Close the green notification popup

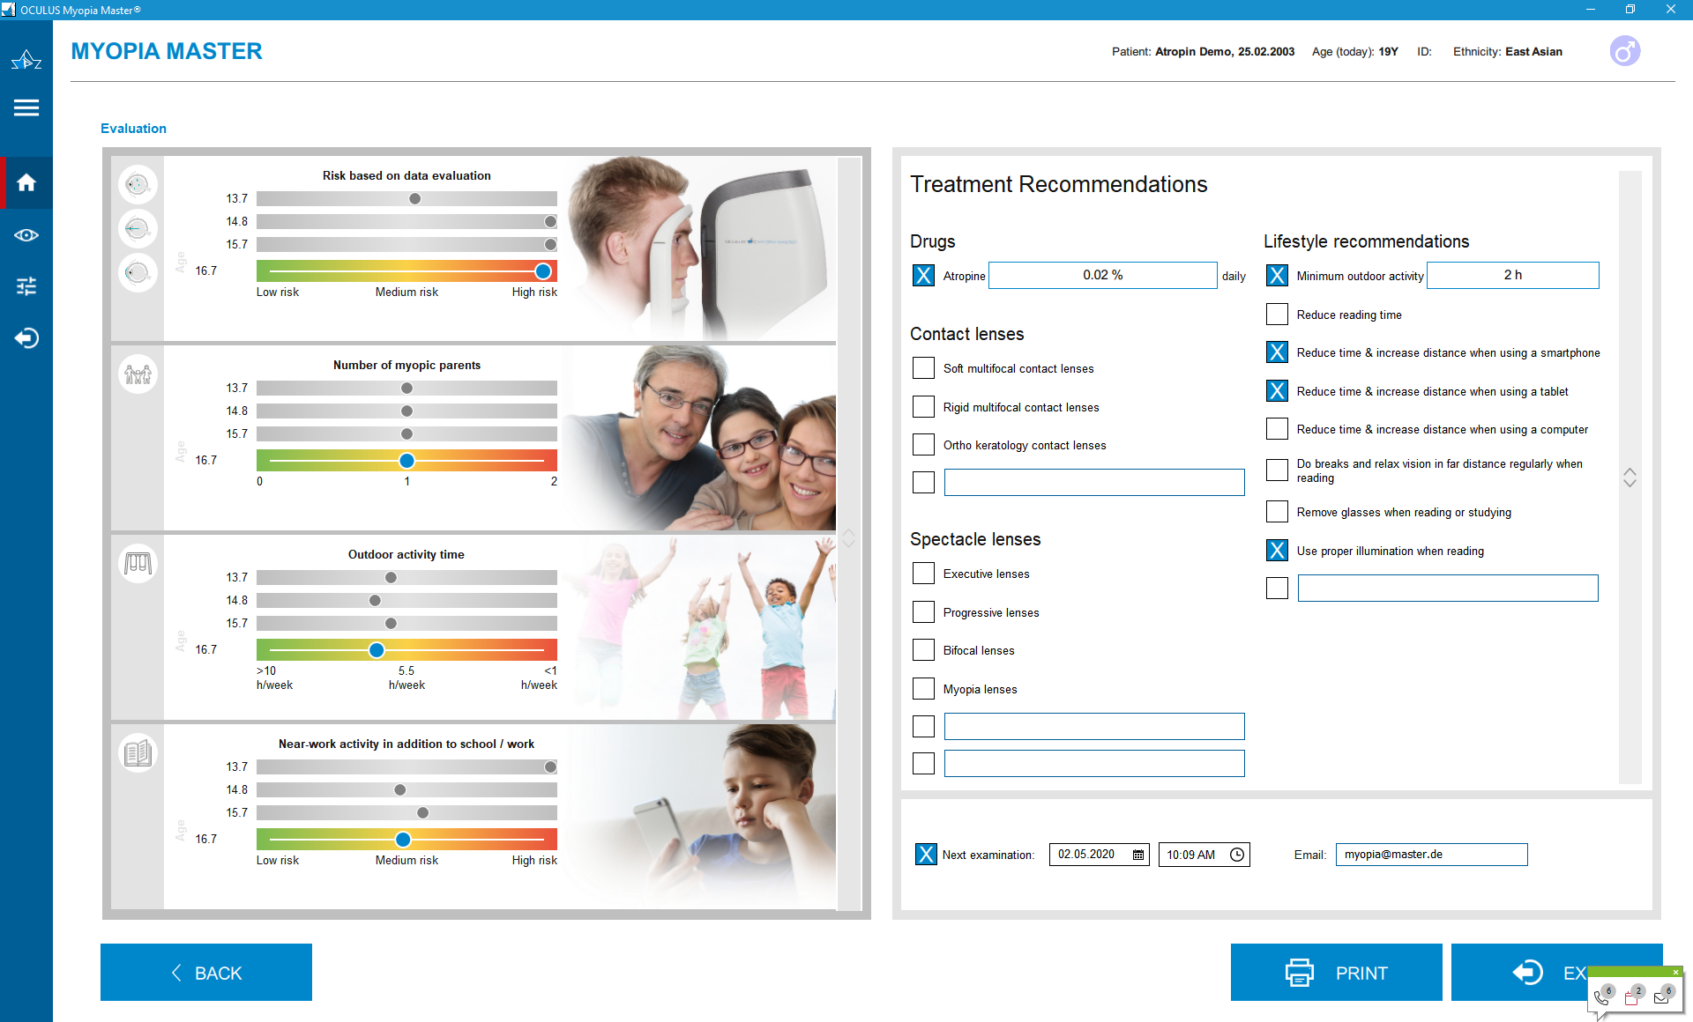tap(1676, 972)
